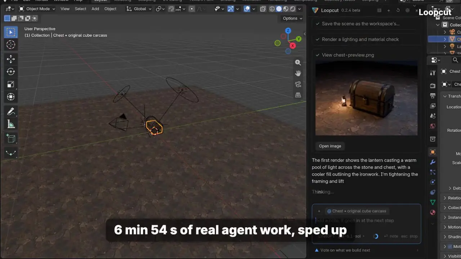Open the Add menu
461x259 pixels.
tap(95, 9)
